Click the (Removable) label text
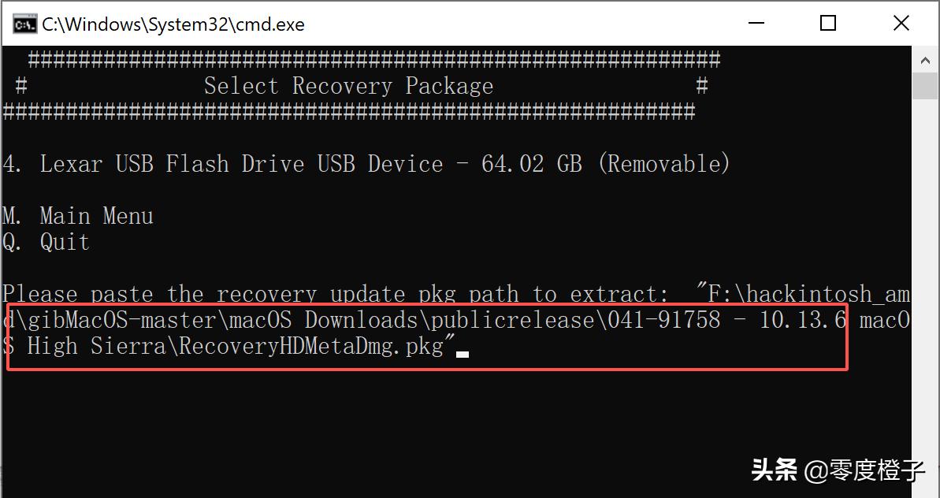The height and width of the screenshot is (498, 940). click(x=663, y=164)
